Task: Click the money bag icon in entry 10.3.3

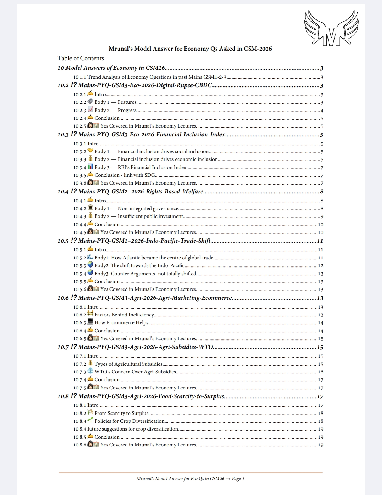Action: (x=90, y=158)
